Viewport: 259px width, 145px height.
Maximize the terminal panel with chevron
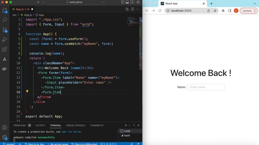click(134, 125)
